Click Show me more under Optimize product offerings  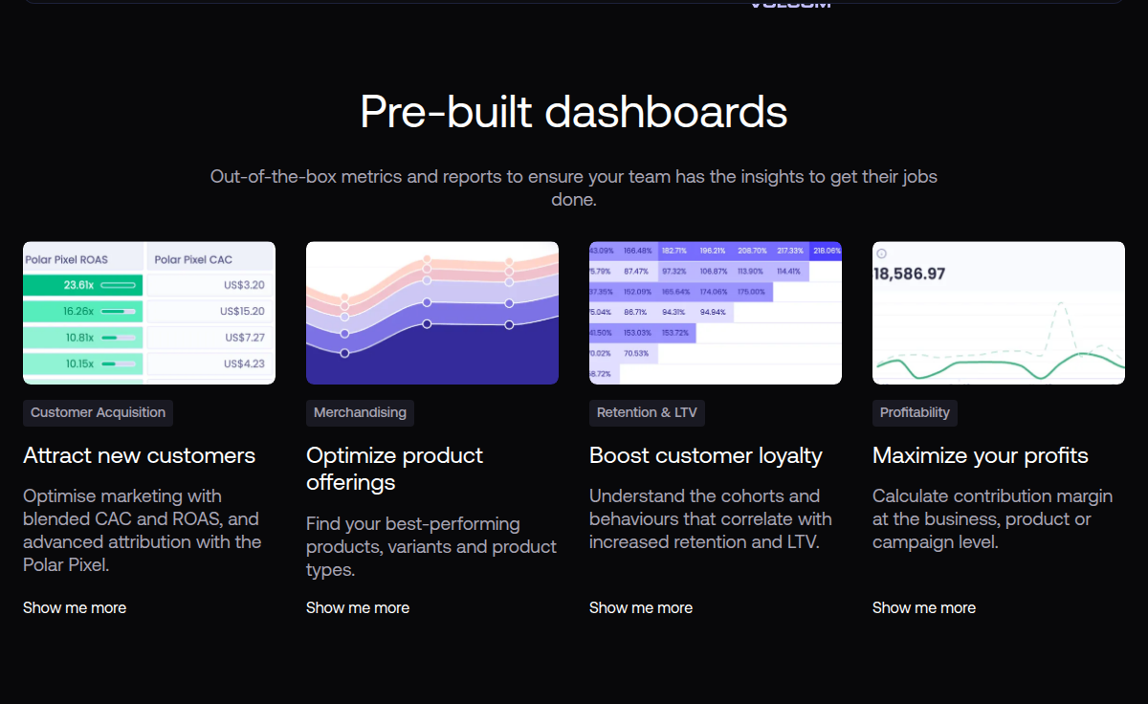[x=358, y=607]
